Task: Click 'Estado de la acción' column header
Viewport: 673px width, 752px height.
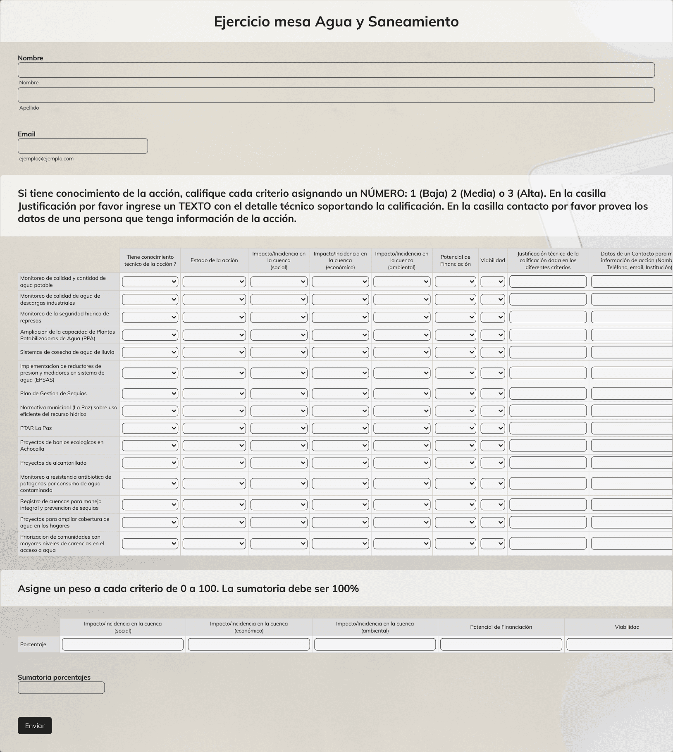Action: 214,260
